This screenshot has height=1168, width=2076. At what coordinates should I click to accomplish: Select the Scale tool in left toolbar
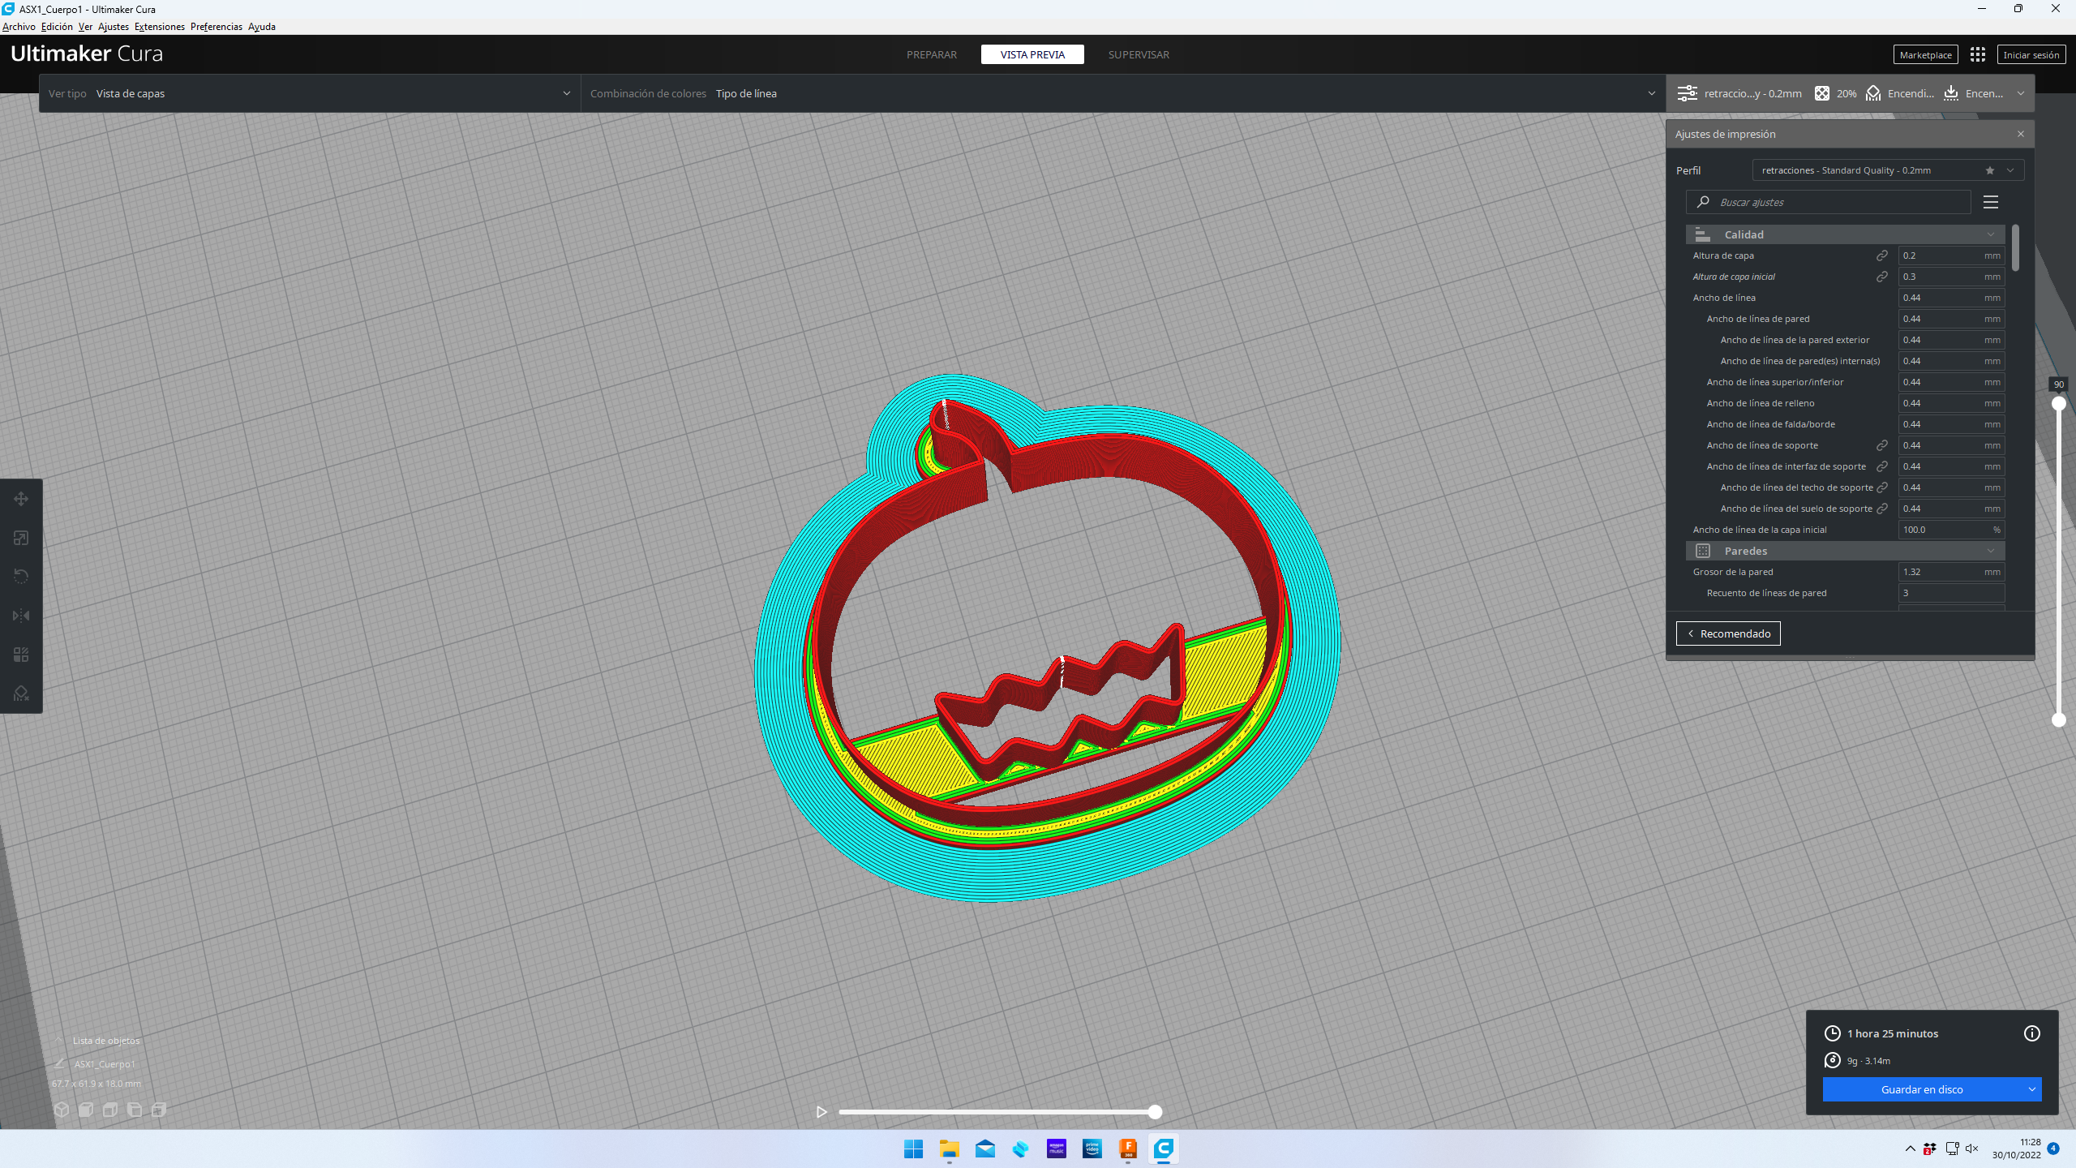[21, 538]
